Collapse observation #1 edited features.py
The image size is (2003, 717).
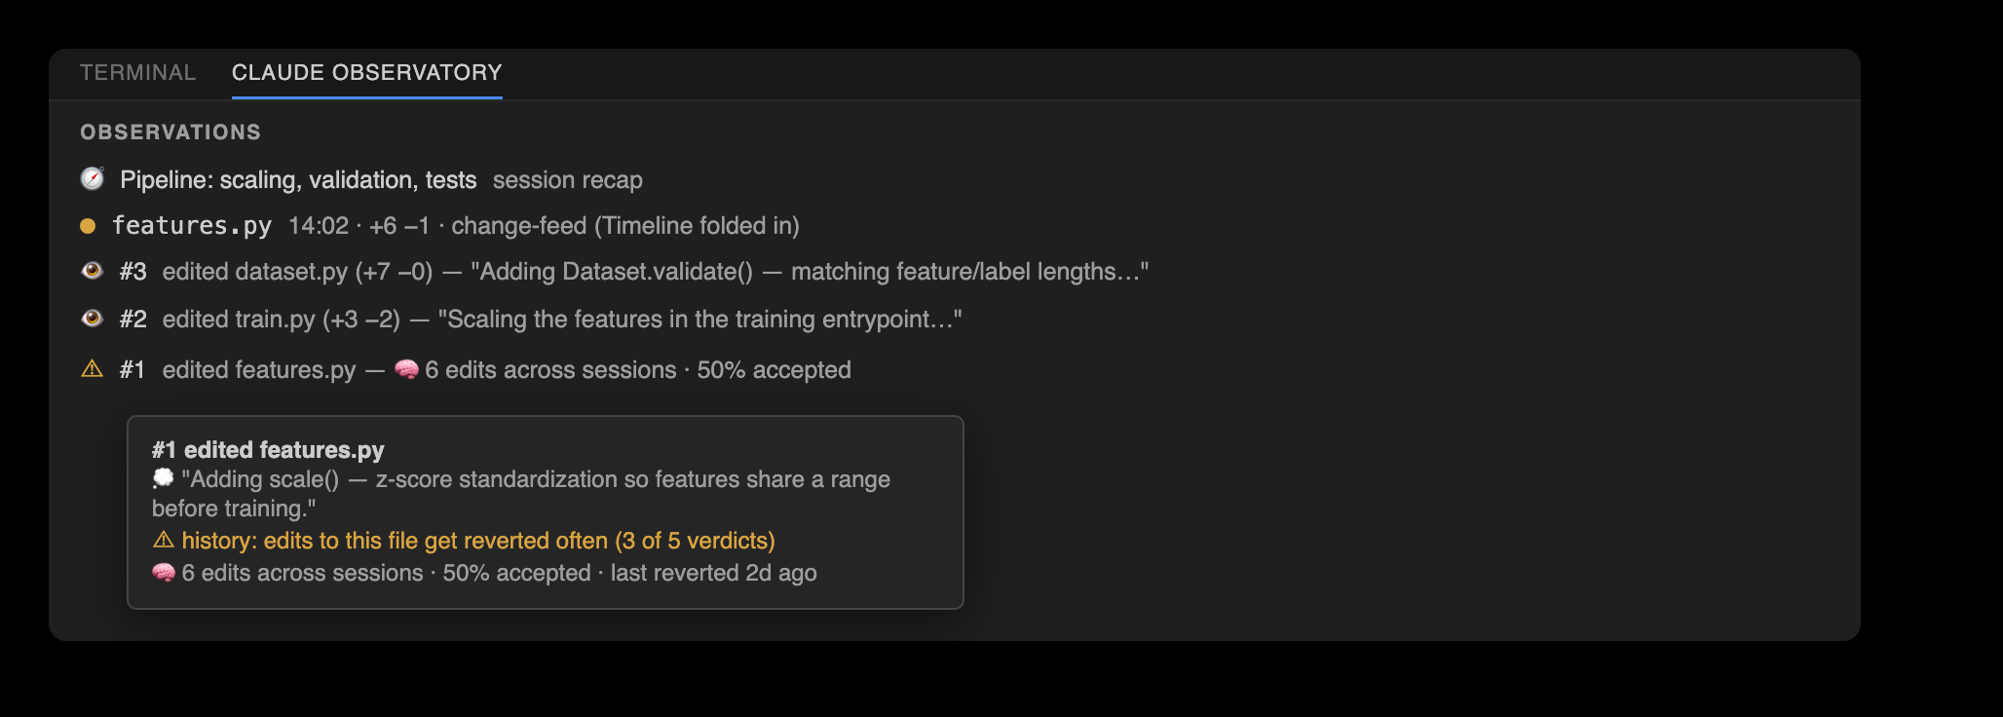pos(465,370)
